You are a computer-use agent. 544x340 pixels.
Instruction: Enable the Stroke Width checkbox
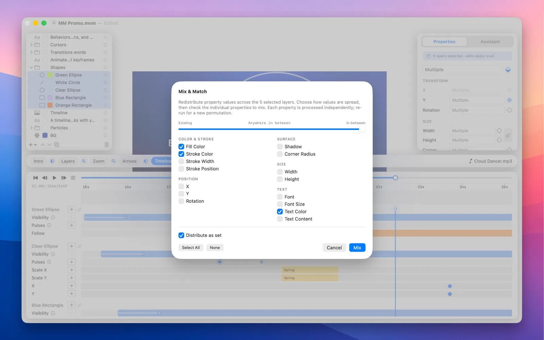tap(181, 161)
